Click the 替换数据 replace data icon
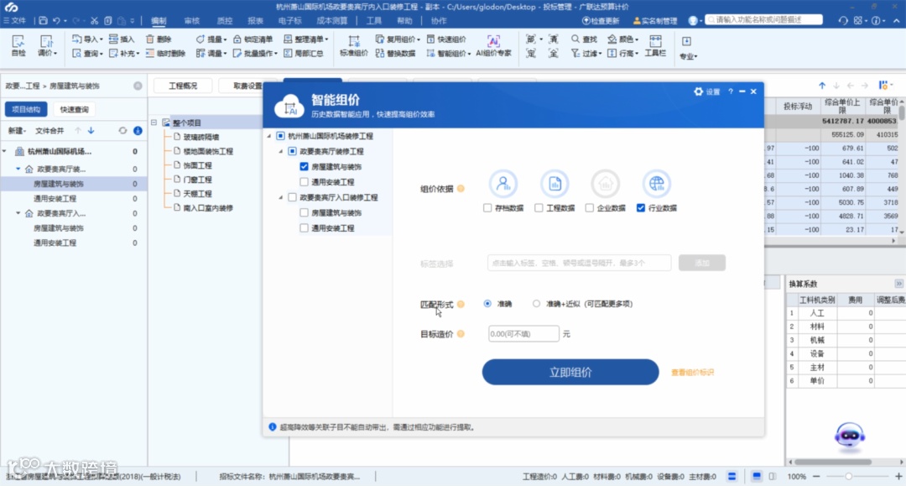Image resolution: width=906 pixels, height=486 pixels. pyautogui.click(x=396, y=53)
